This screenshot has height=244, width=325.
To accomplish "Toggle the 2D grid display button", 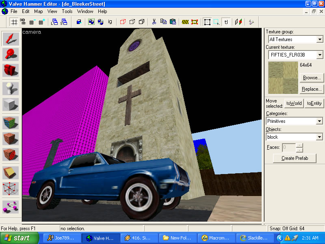I will point(14,22).
